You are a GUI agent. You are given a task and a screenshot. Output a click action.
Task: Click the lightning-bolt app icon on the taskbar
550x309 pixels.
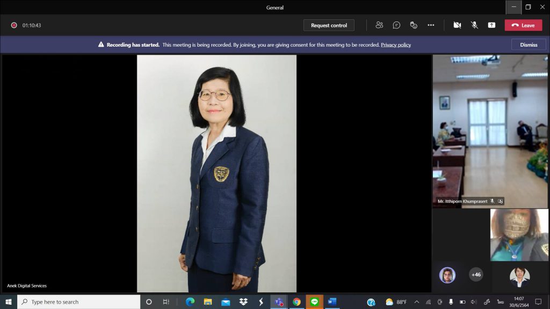(261, 301)
